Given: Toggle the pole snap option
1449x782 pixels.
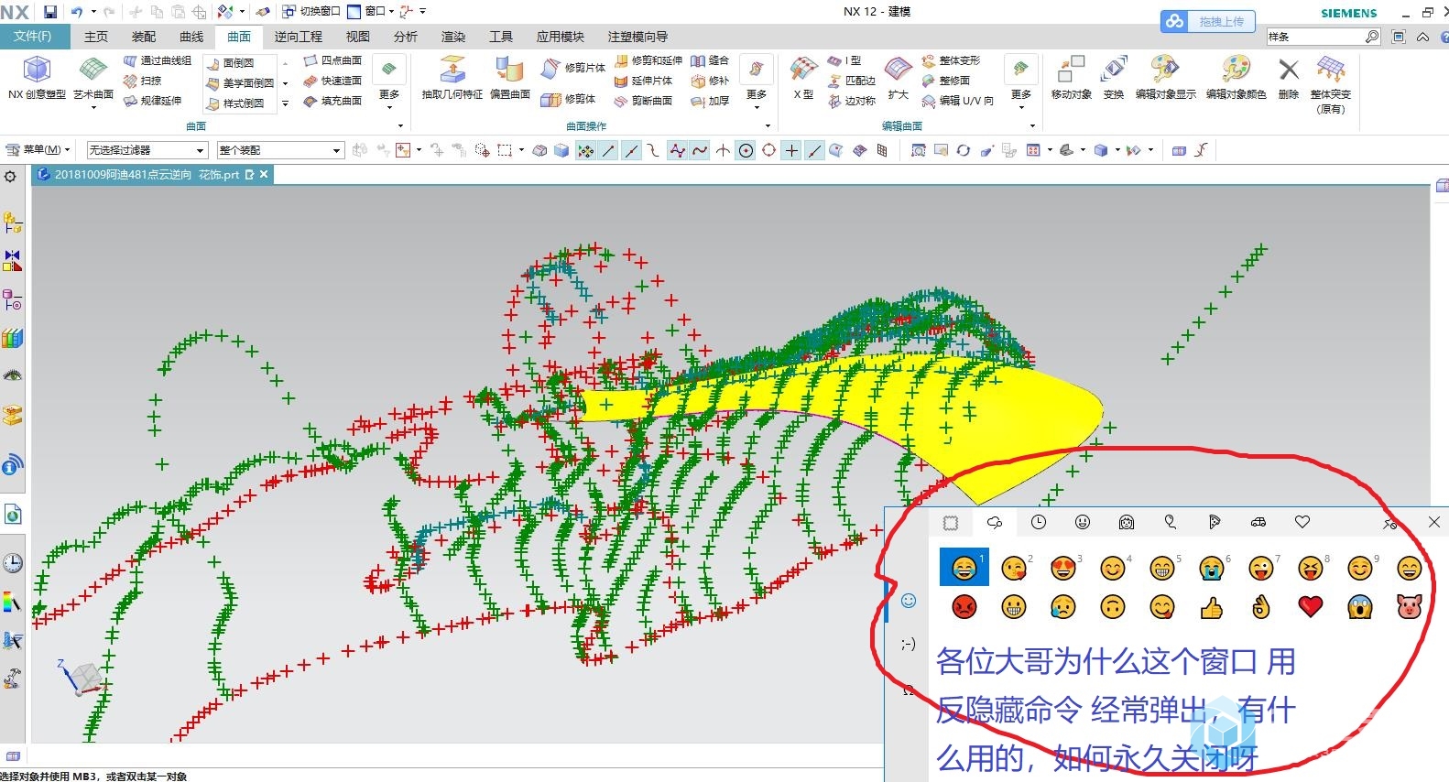Looking at the screenshot, I should 677,150.
